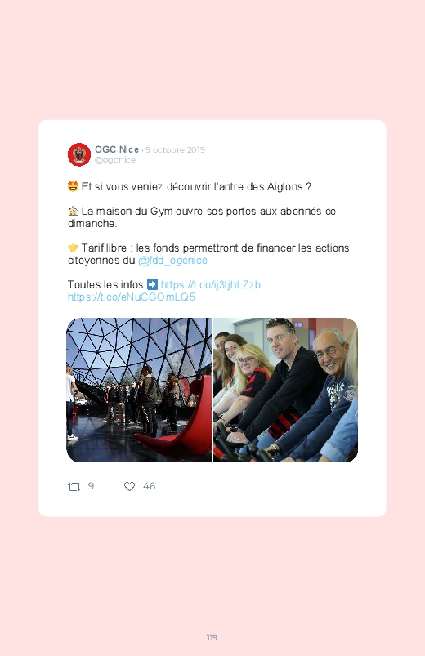425x656 pixels.
Task: Open the @fdd_ogcnice mention link
Action: 172,261
